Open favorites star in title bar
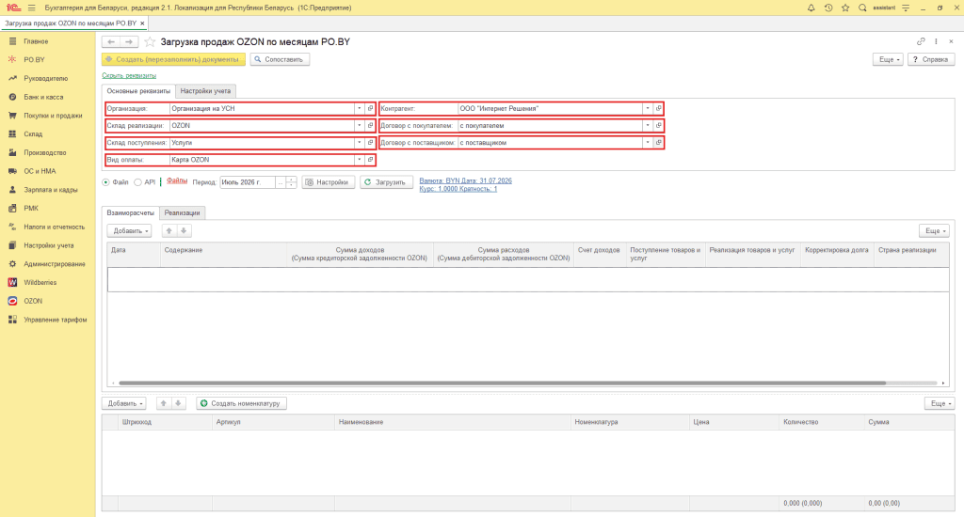The image size is (964, 517). [x=845, y=8]
